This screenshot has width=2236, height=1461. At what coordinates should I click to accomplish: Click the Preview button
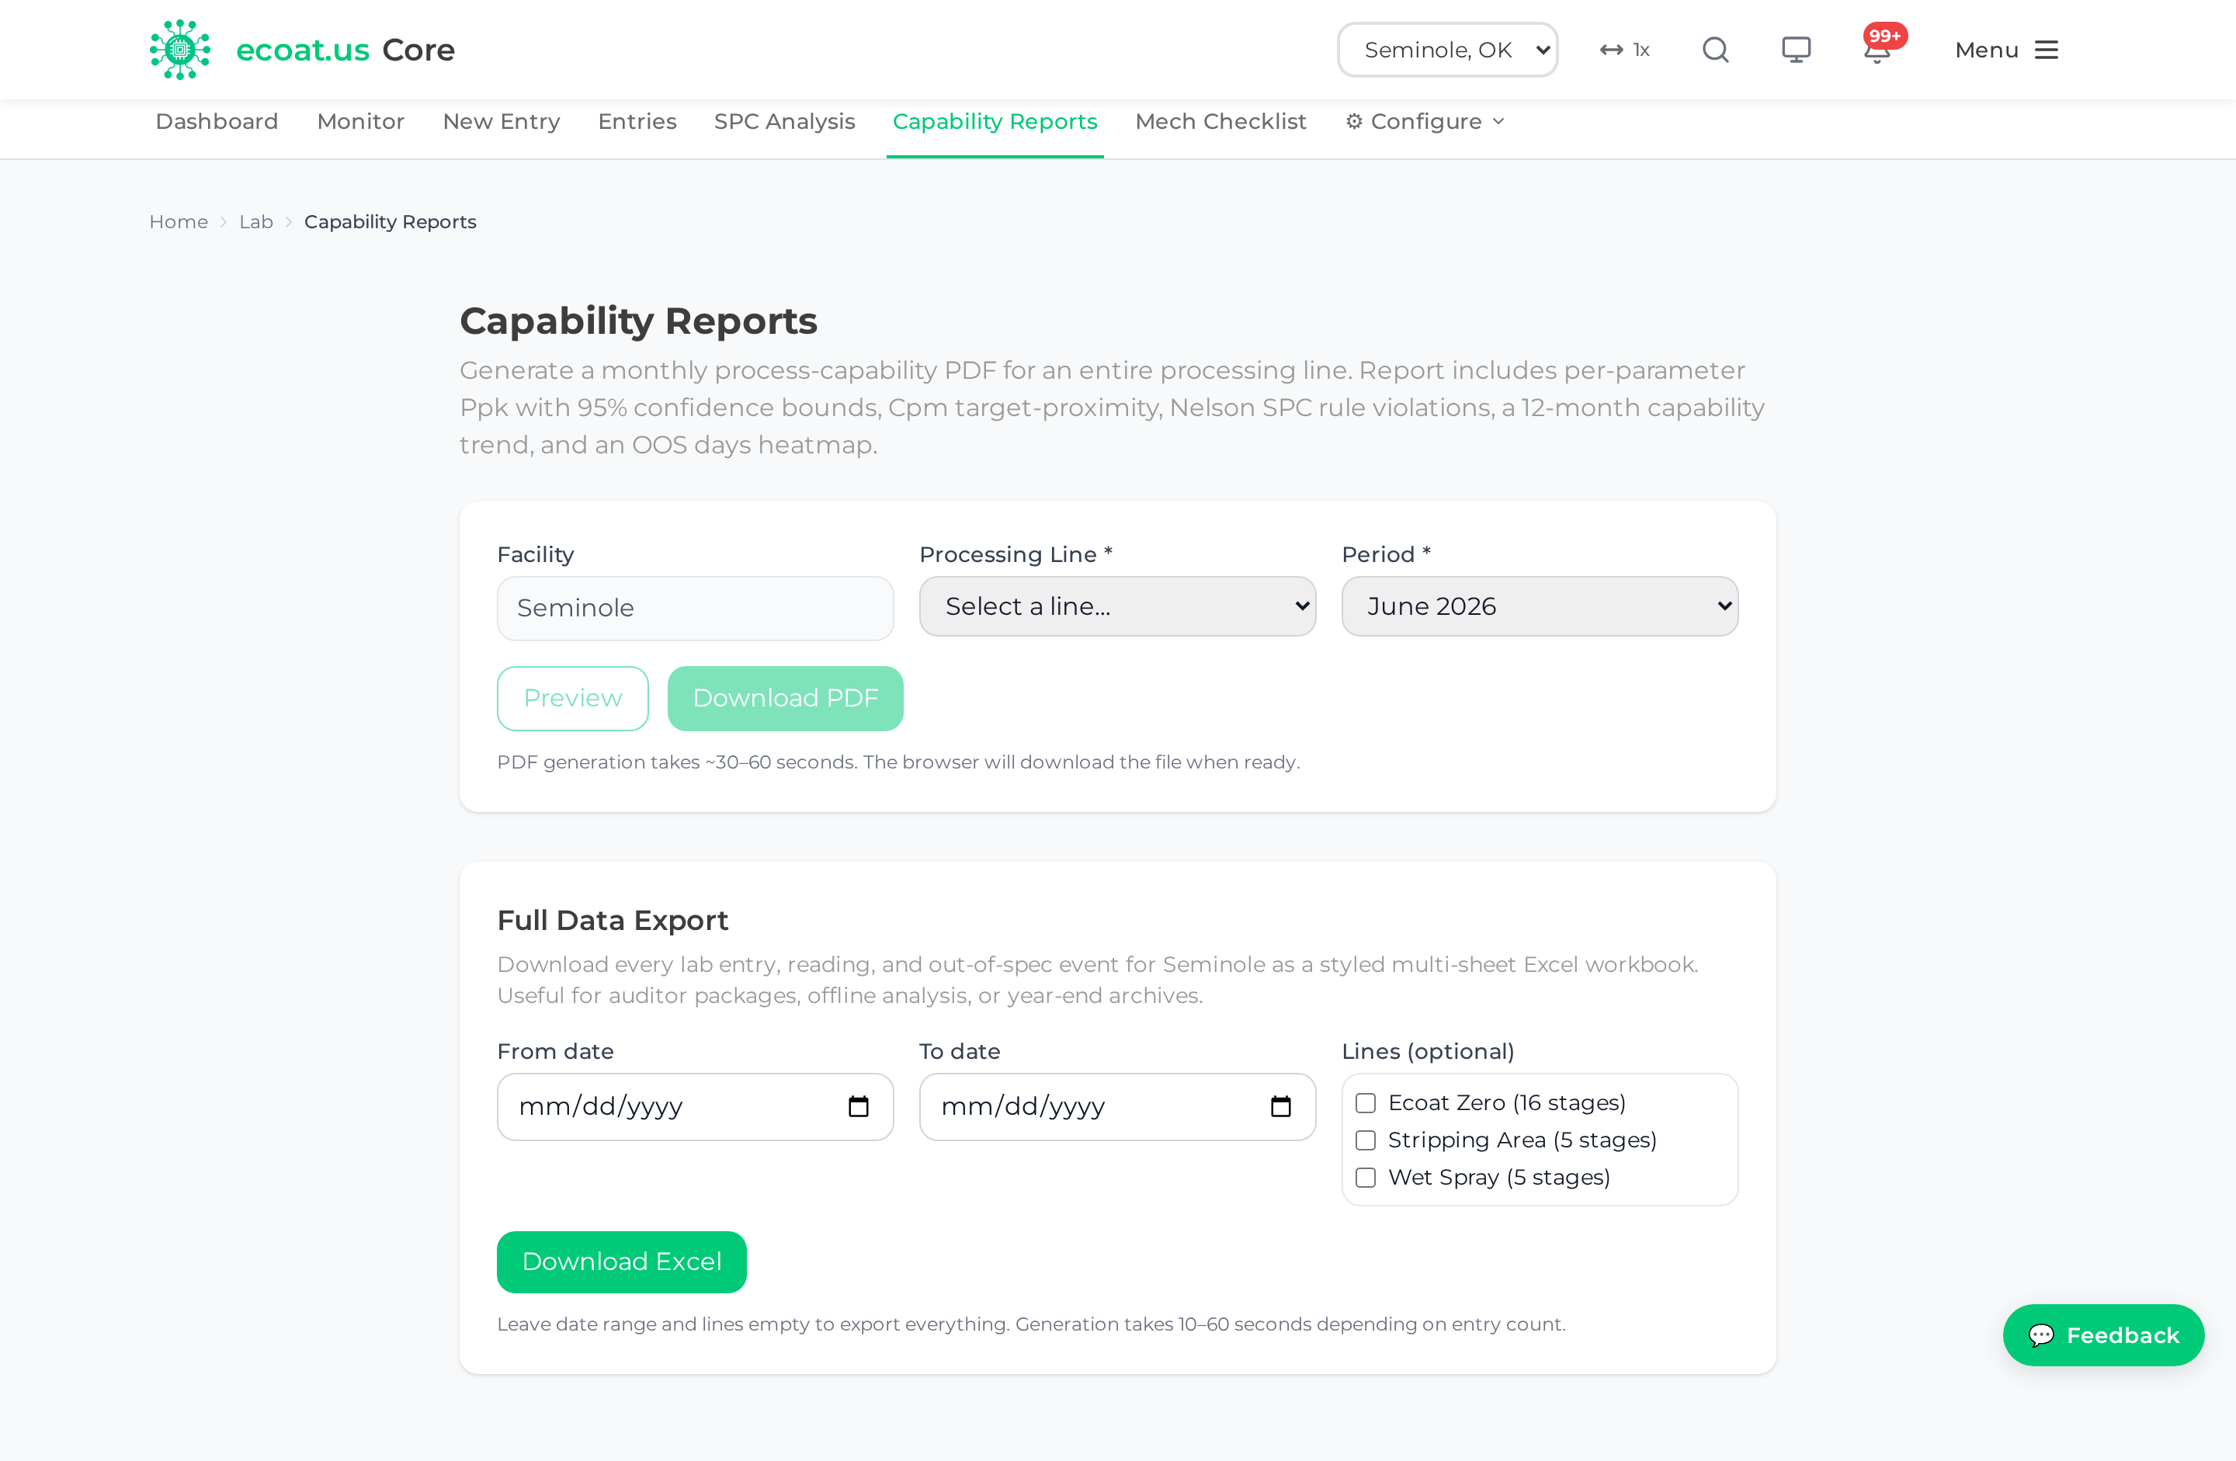tap(572, 698)
